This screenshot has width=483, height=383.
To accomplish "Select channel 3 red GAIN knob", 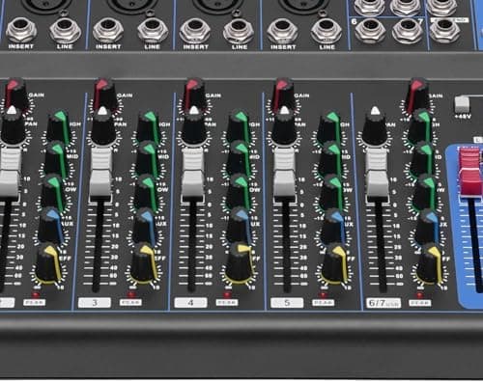I will (x=104, y=95).
